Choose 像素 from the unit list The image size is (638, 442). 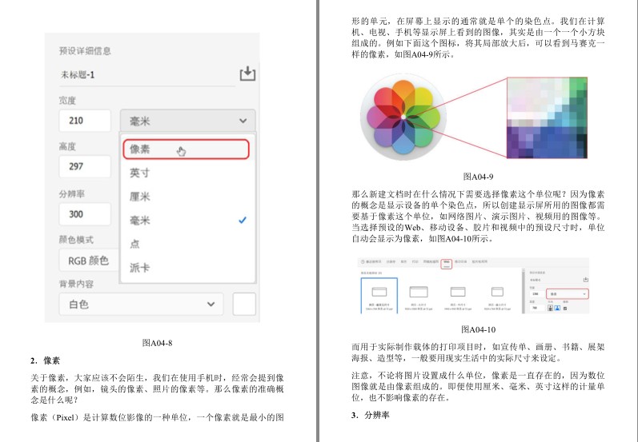pos(186,149)
